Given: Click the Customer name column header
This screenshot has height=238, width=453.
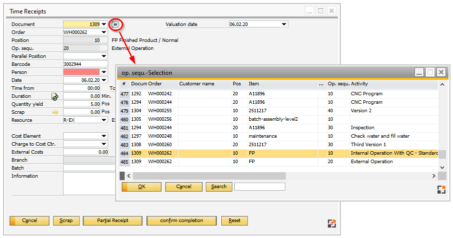Looking at the screenshot, I should (196, 84).
